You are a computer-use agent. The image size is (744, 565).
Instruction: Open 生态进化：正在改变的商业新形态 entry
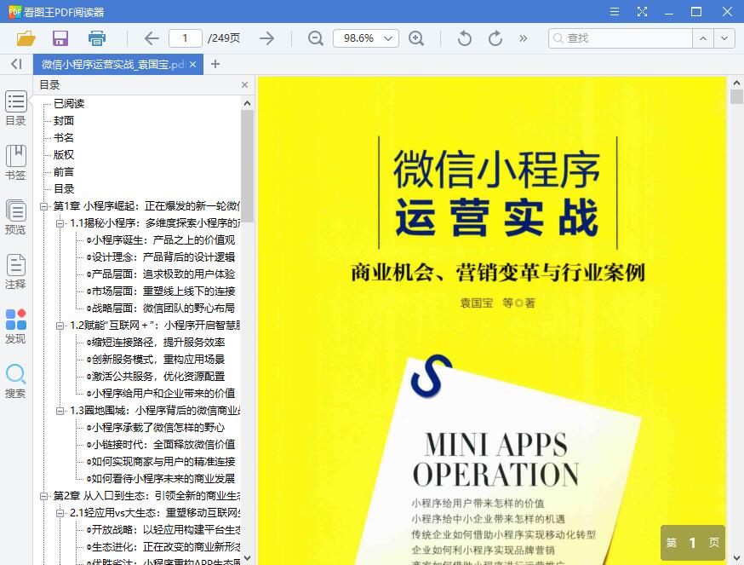163,547
